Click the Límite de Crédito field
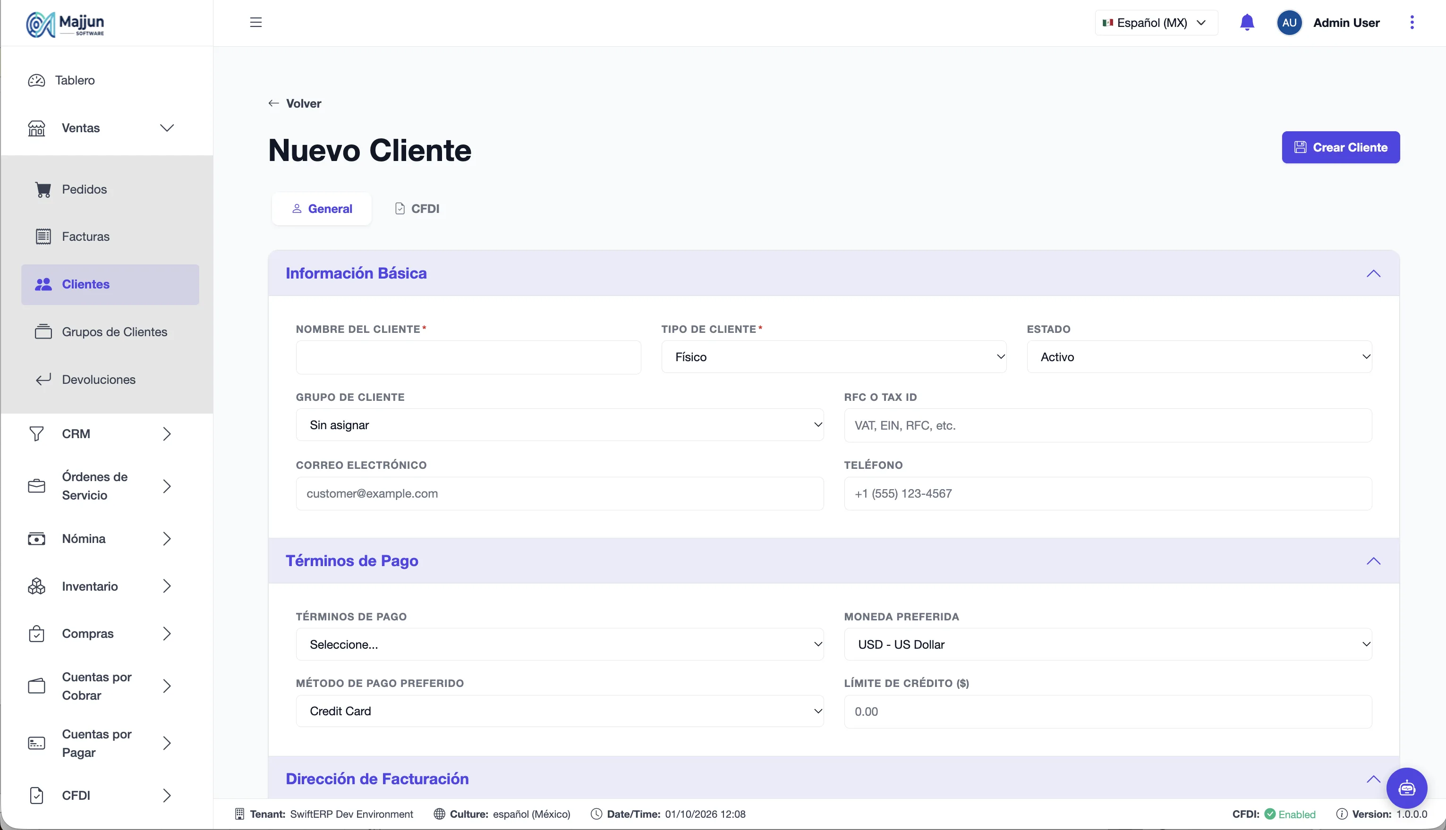Image resolution: width=1446 pixels, height=830 pixels. [1108, 711]
